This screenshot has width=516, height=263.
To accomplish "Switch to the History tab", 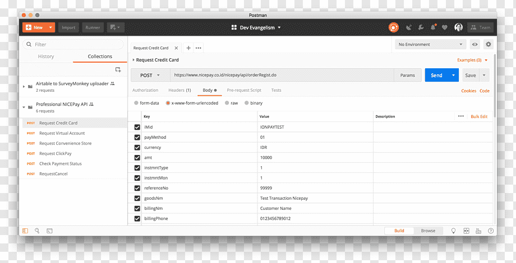I will click(46, 57).
